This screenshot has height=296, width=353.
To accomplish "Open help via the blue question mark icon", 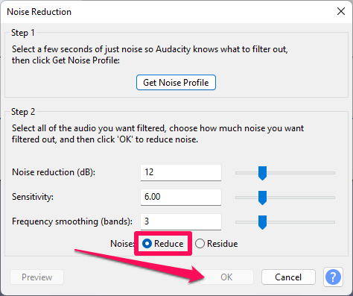I will click(x=333, y=277).
